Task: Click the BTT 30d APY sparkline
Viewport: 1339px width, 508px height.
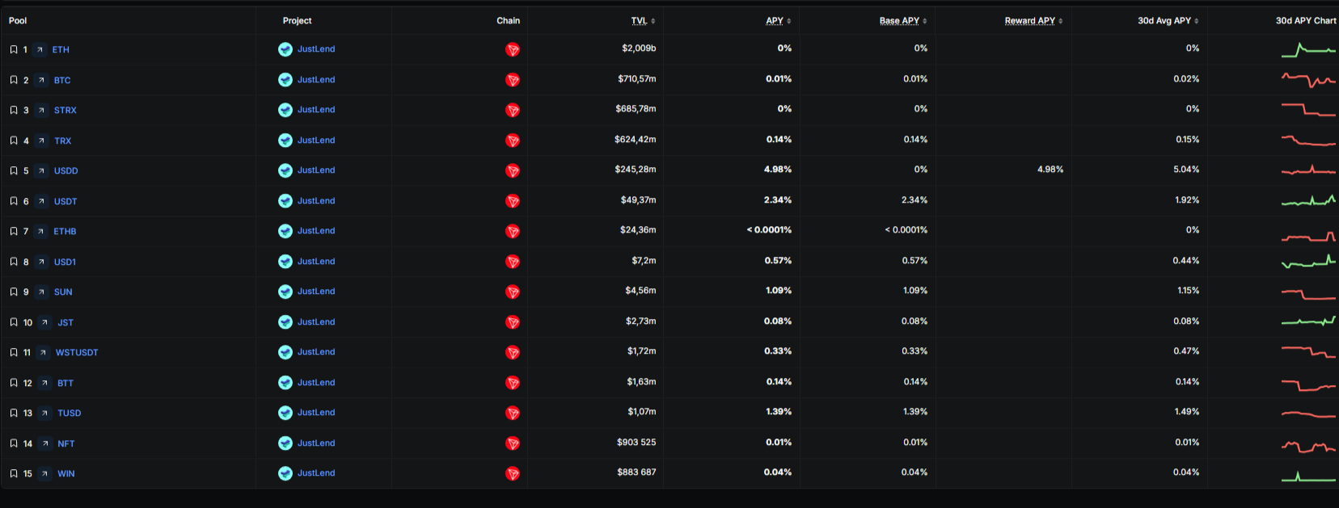Action: click(1308, 384)
